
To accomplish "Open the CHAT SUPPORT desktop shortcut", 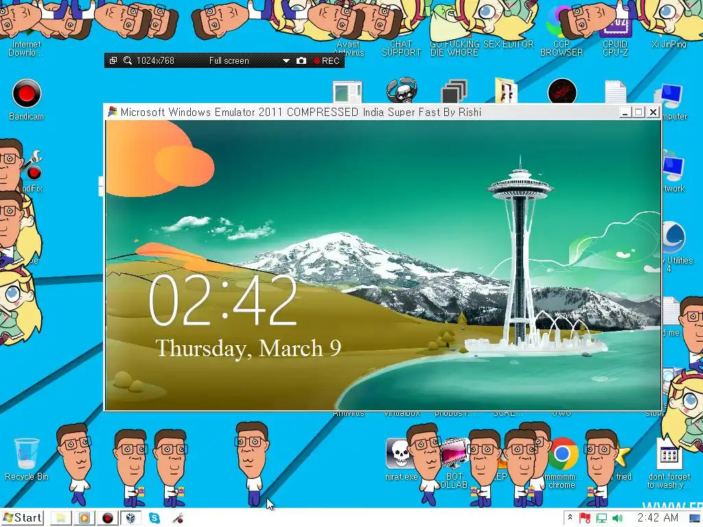I will [x=401, y=48].
